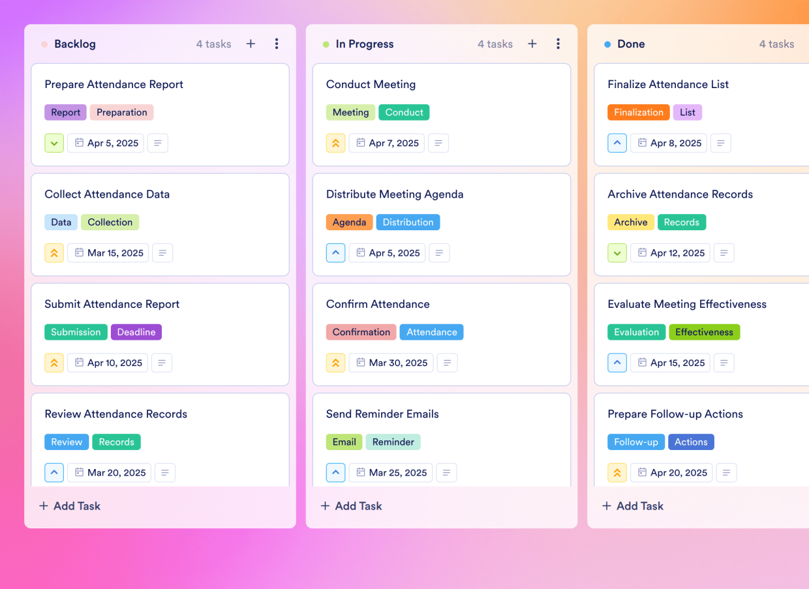Screen dimensions: 809x589
Task: Click the plus icon in Backlog header
Action: pos(251,44)
